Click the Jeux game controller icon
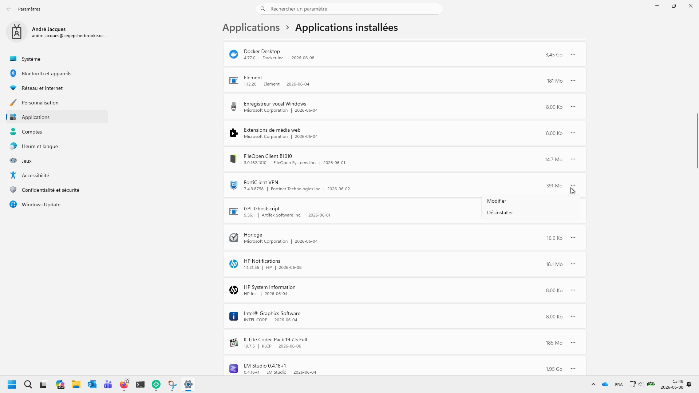This screenshot has width=699, height=393. point(13,161)
